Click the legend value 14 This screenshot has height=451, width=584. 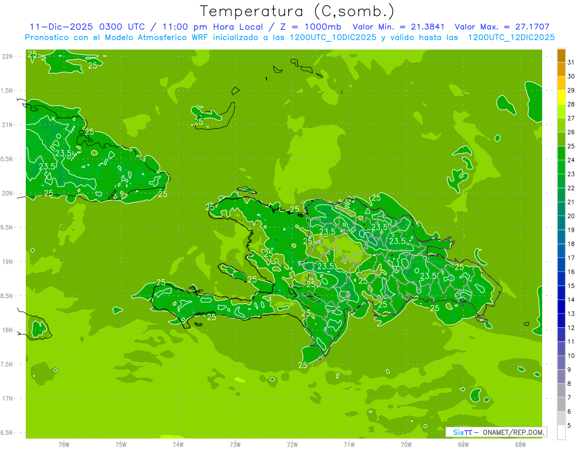571,300
